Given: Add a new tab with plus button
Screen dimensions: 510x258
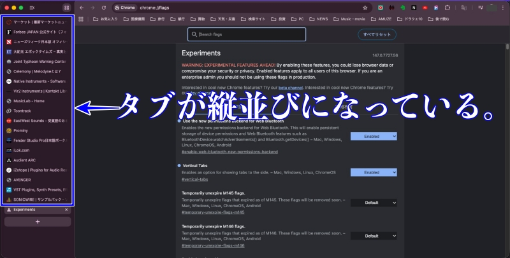Looking at the screenshot, I should (38, 221).
